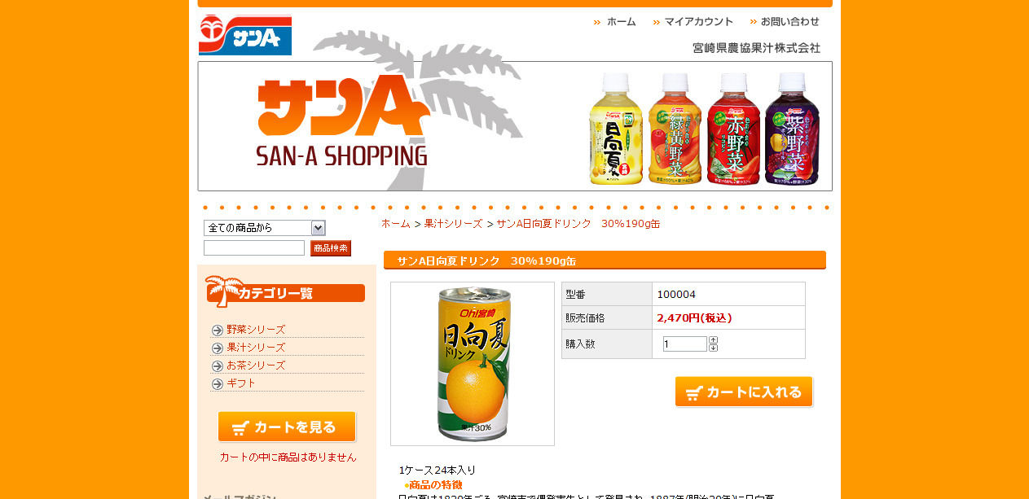The image size is (1029, 499).
Task: Go to お問い合わせ contact page
Action: (785, 22)
